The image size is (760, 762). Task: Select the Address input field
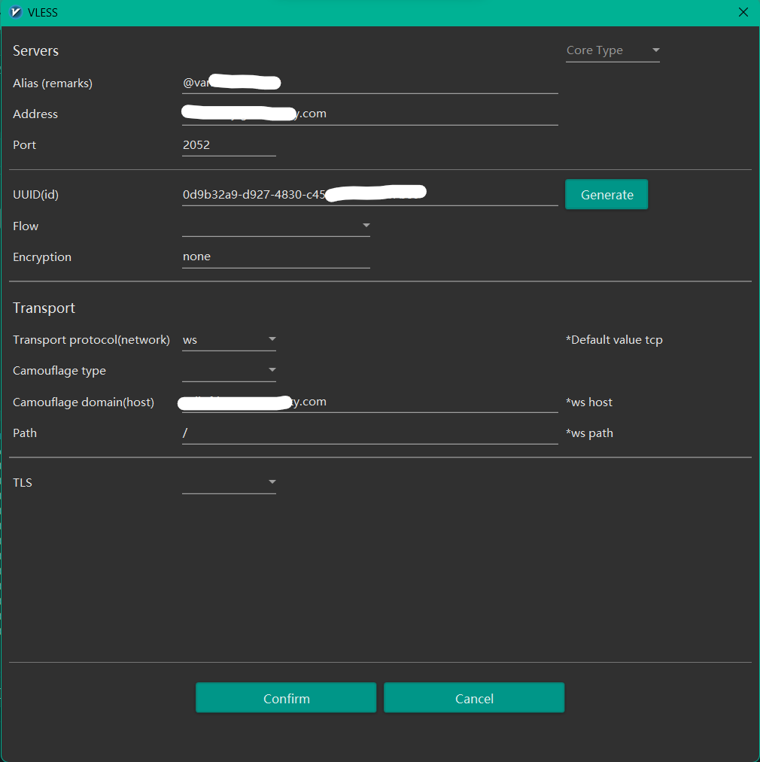pyautogui.click(x=369, y=113)
